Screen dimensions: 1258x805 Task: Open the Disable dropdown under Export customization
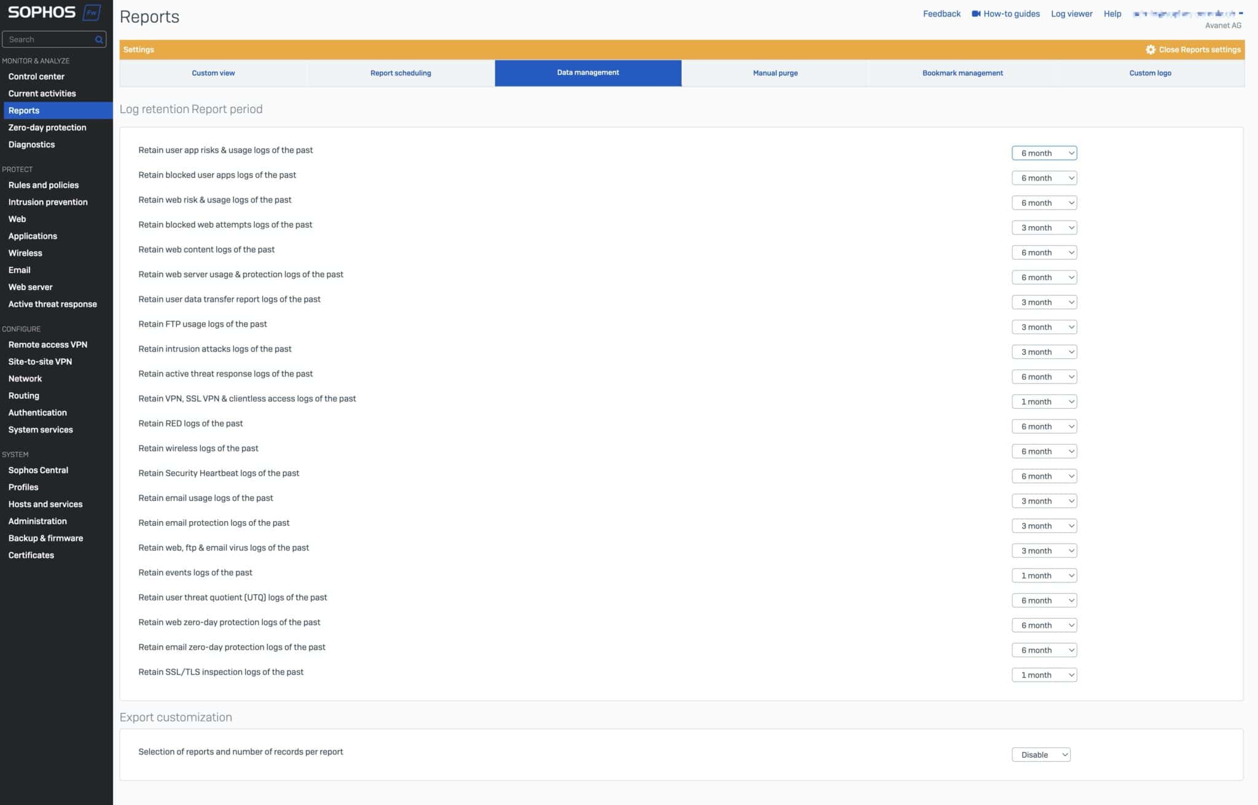coord(1041,754)
